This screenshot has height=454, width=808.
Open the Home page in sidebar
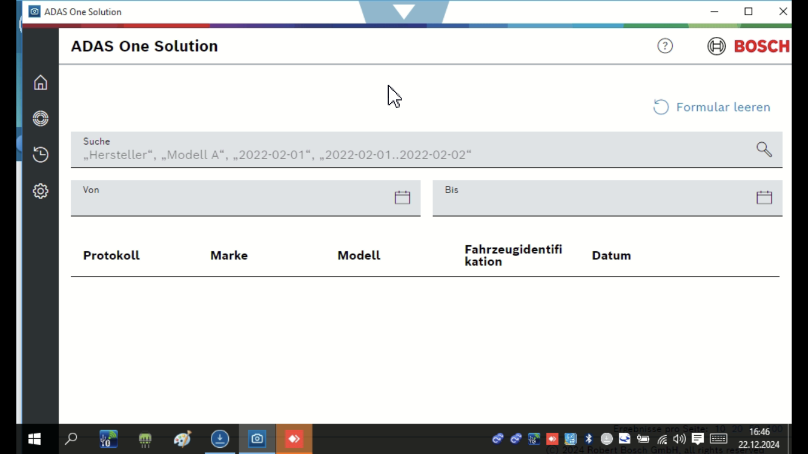click(41, 82)
